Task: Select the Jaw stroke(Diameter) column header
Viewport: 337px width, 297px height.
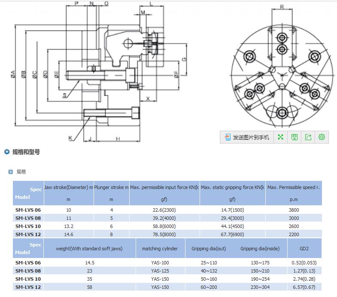Action: click(x=69, y=193)
